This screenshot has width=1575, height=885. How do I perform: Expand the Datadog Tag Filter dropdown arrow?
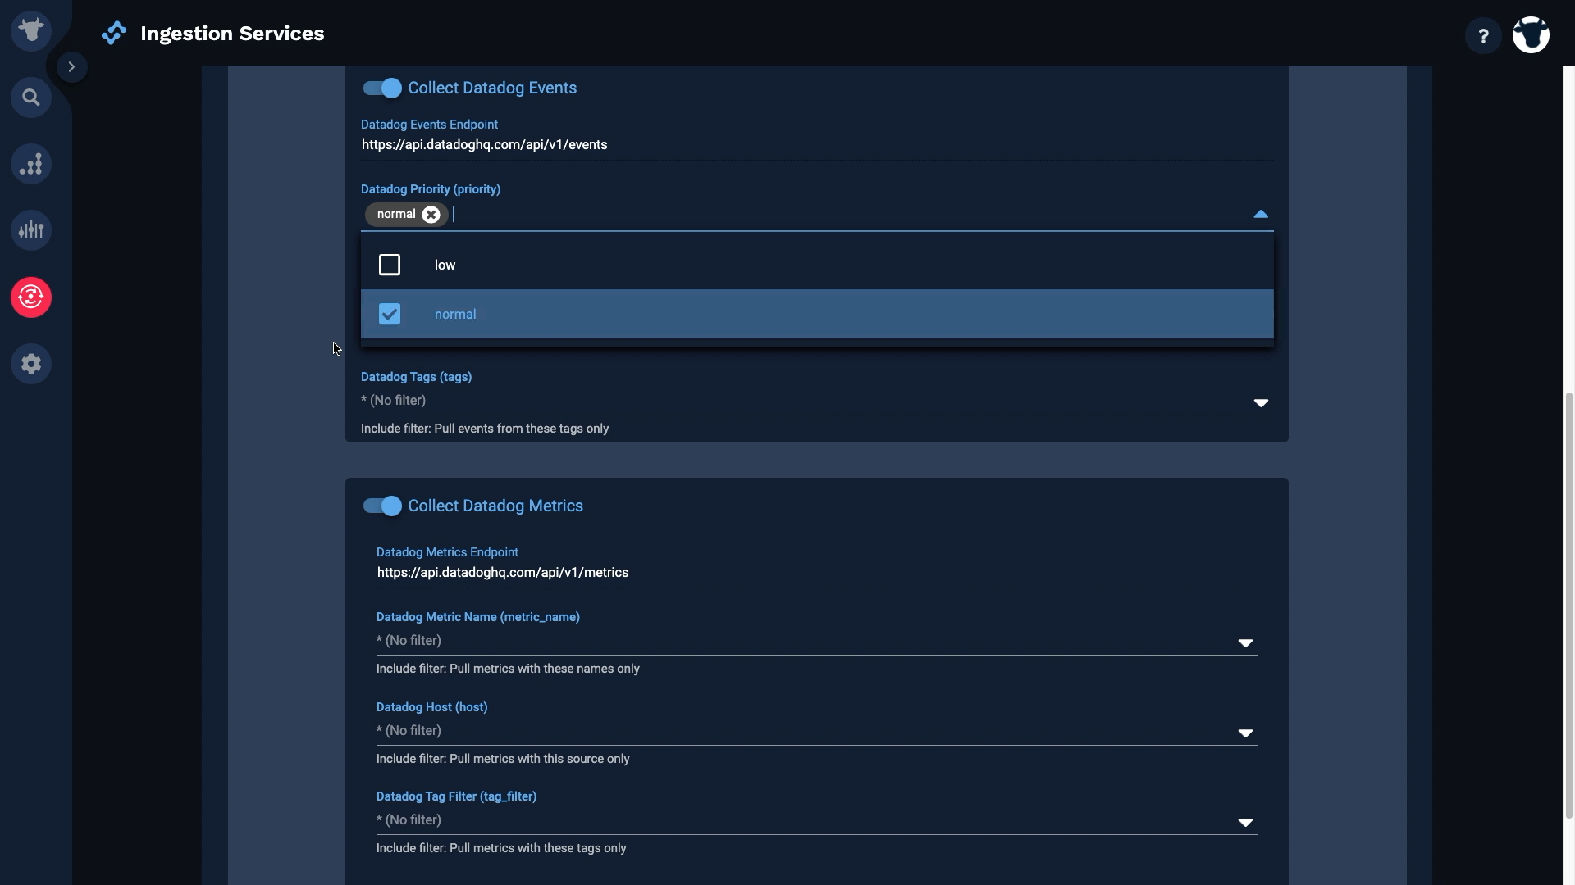tap(1245, 823)
